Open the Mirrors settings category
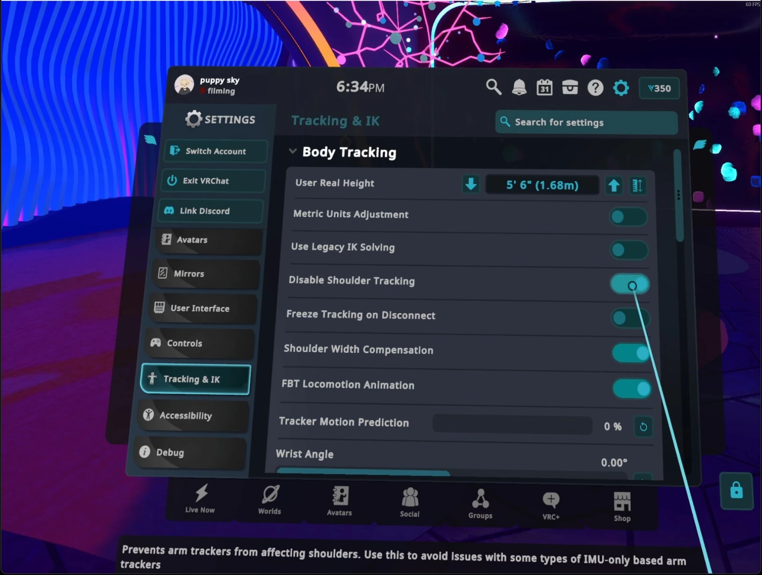Image resolution: width=762 pixels, height=575 pixels. [x=205, y=274]
